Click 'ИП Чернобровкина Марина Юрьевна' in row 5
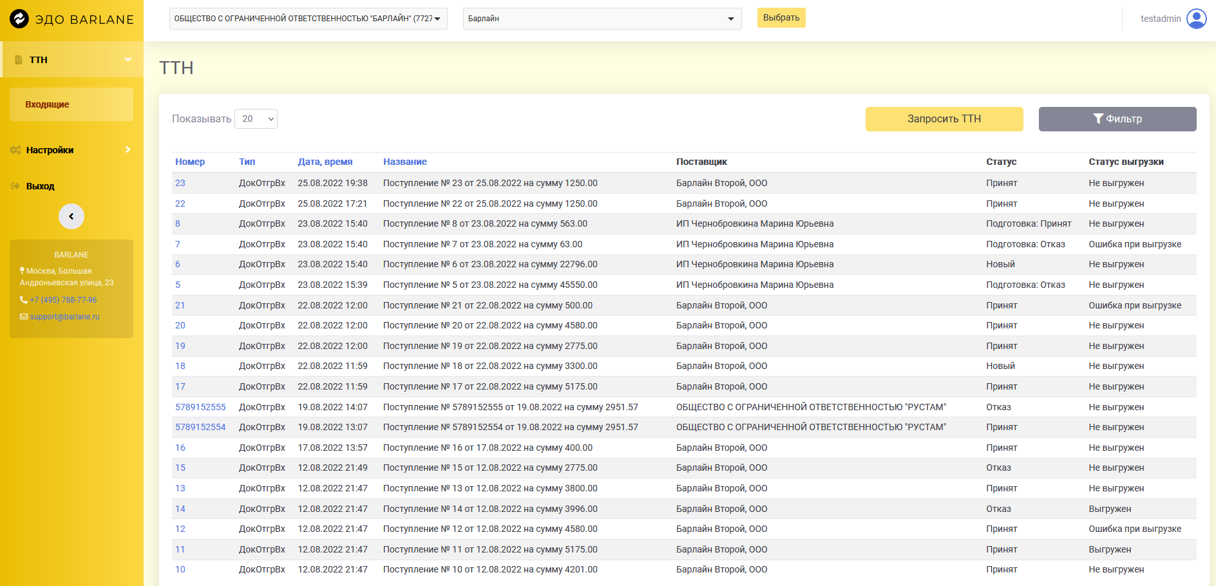Screen dimensions: 1216x586 click(x=755, y=285)
